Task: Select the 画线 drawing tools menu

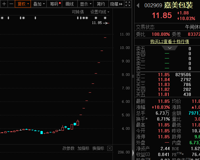Action: click(x=70, y=4)
